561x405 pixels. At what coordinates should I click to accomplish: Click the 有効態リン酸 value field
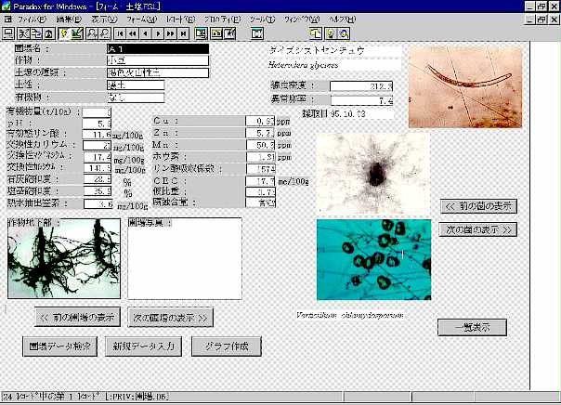pyautogui.click(x=97, y=135)
